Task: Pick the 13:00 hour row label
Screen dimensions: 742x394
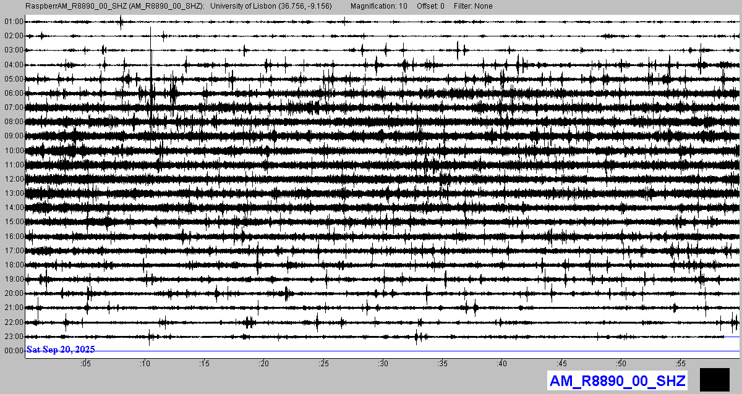Action: (13, 193)
